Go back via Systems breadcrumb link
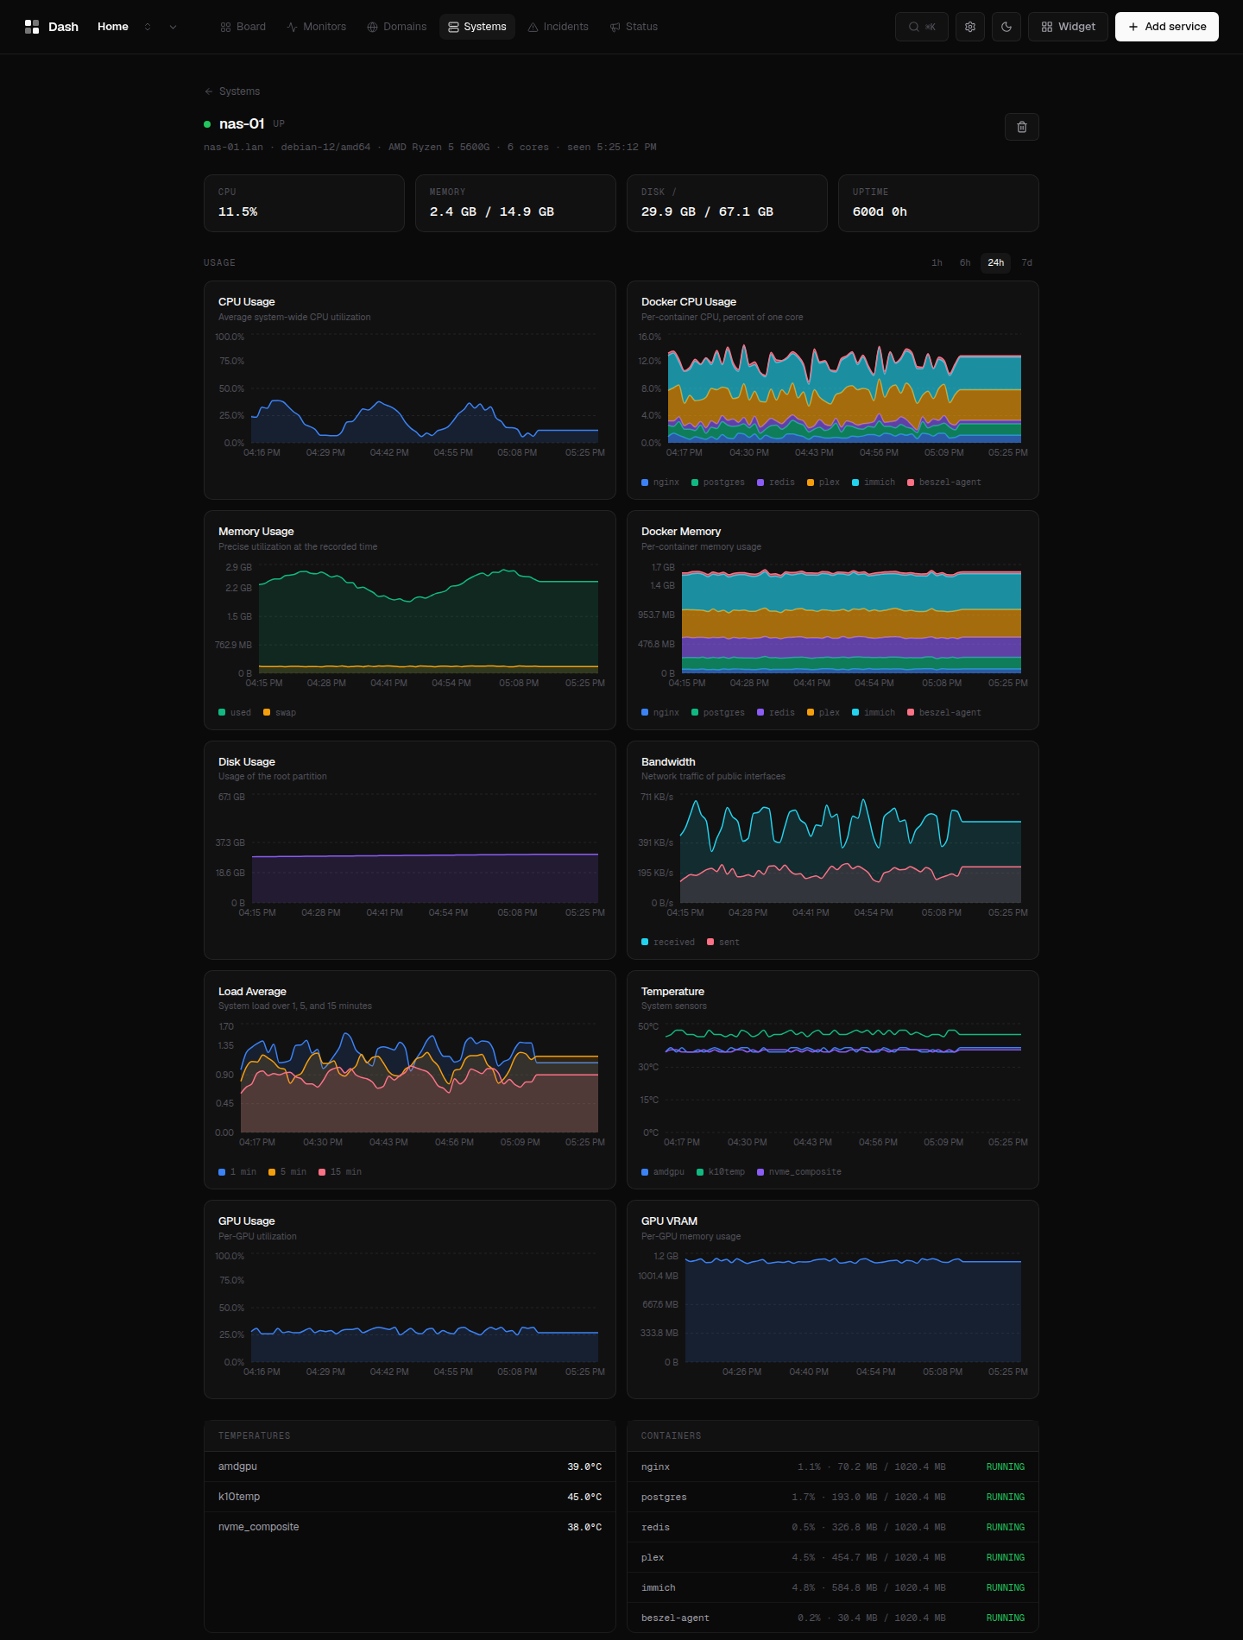The image size is (1243, 1640). 232,91
